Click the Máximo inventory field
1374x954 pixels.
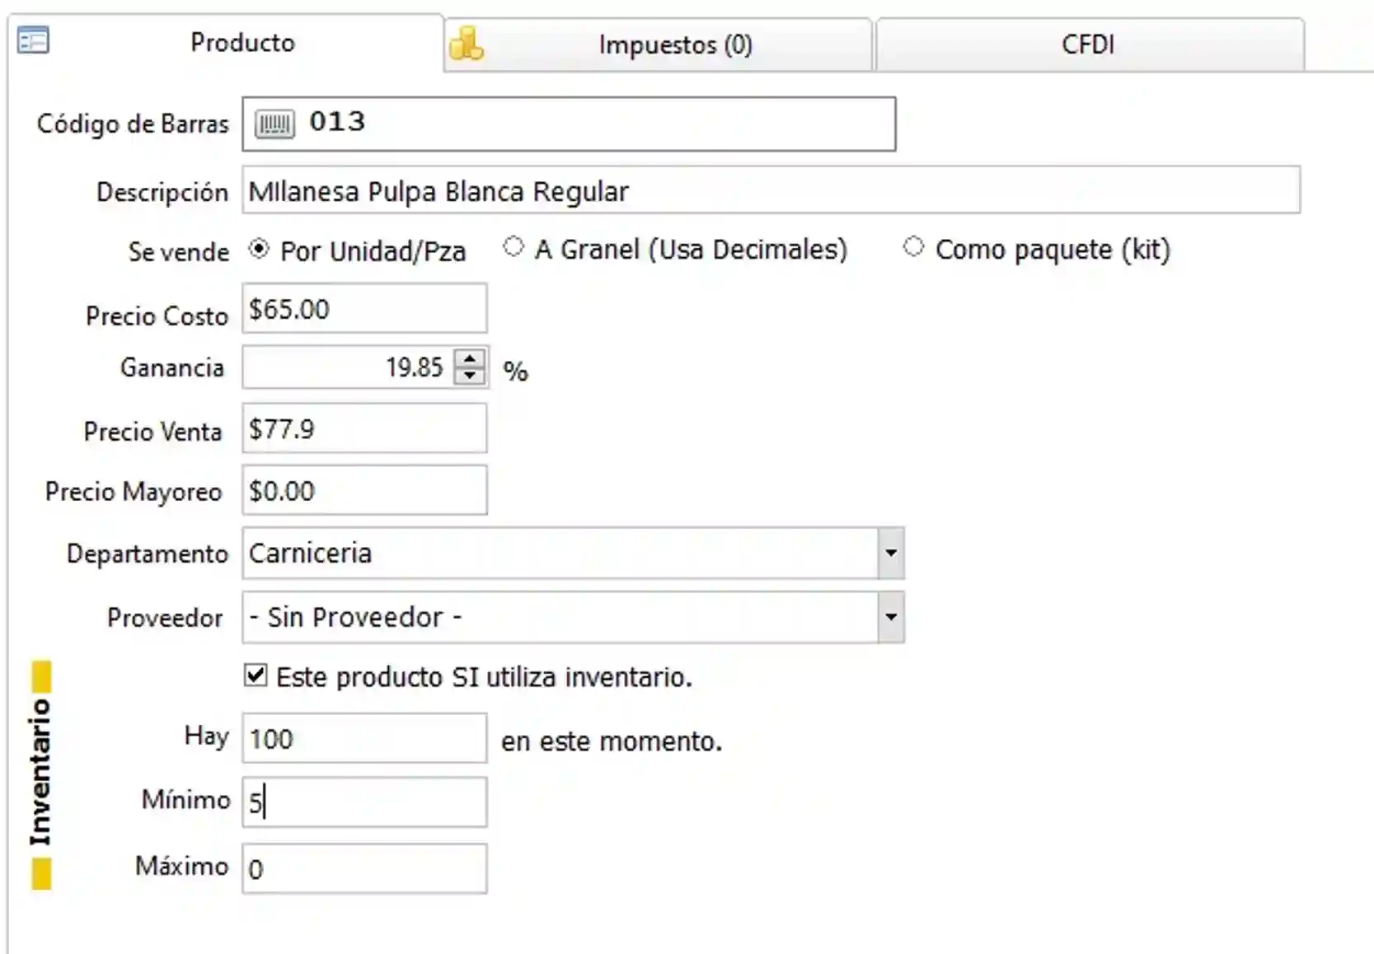tap(363, 867)
